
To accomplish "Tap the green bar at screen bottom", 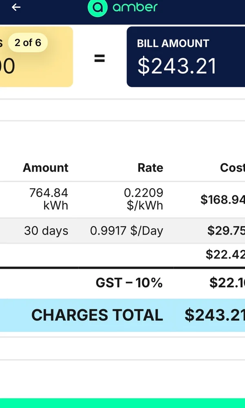I will [x=122, y=403].
